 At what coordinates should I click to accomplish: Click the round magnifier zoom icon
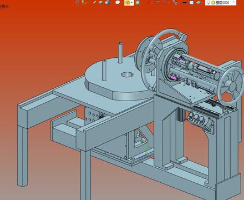click(138, 2)
